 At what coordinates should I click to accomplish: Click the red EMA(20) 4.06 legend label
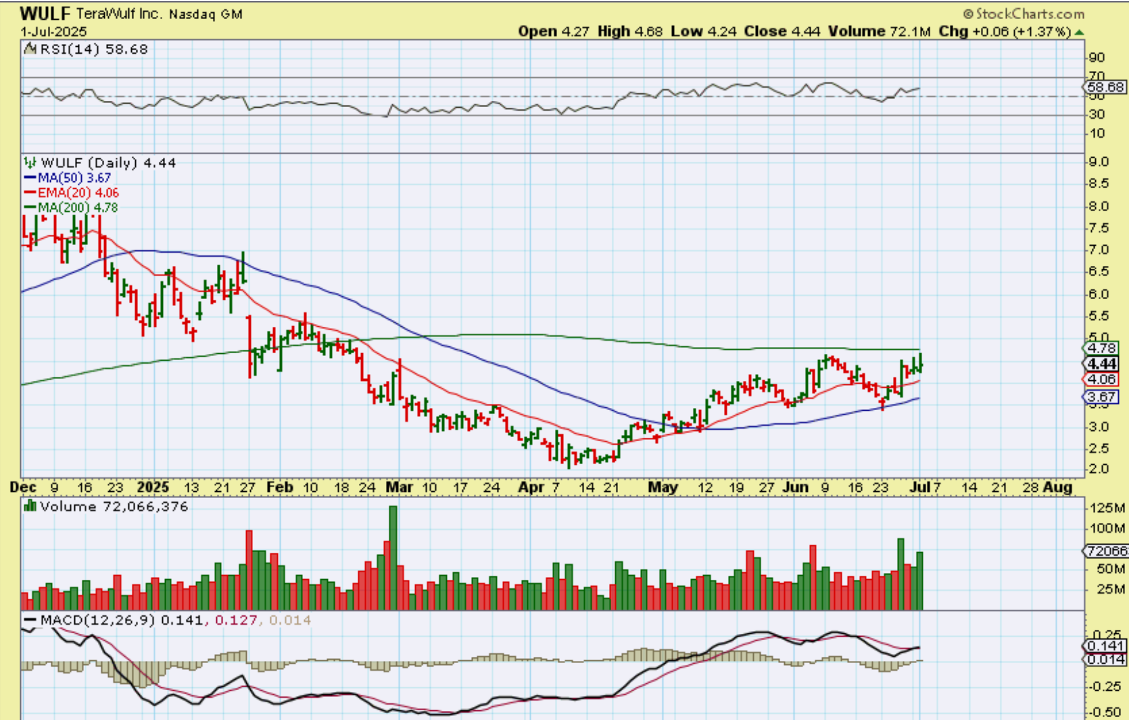click(78, 193)
